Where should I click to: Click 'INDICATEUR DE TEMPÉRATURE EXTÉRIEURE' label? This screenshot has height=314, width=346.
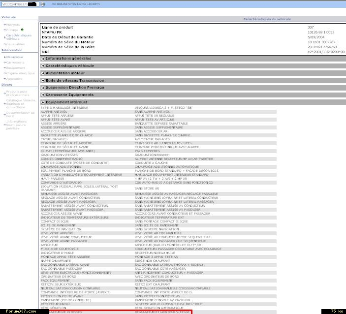pyautogui.click(x=75, y=218)
